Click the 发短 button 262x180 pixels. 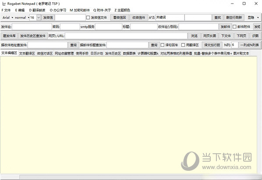257,27
